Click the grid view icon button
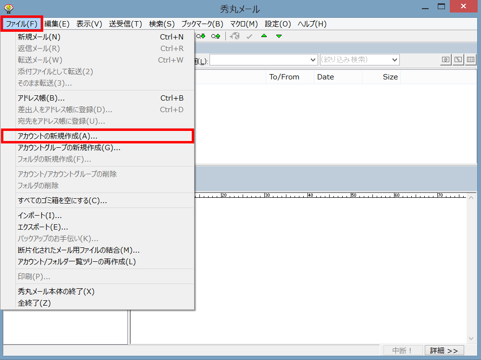 pos(470,60)
